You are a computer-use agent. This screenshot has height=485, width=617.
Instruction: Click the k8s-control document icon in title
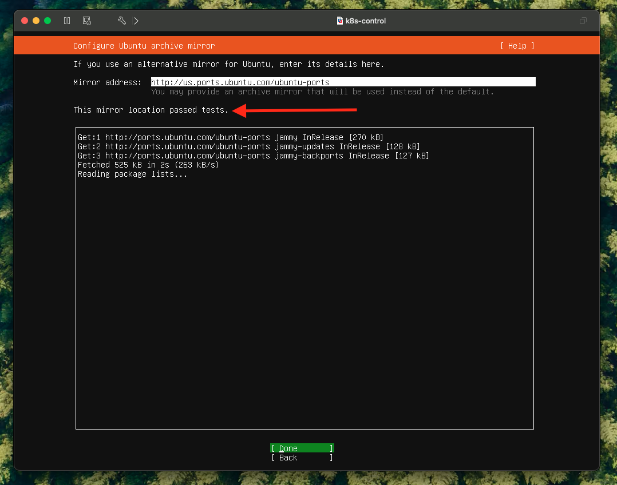[340, 21]
